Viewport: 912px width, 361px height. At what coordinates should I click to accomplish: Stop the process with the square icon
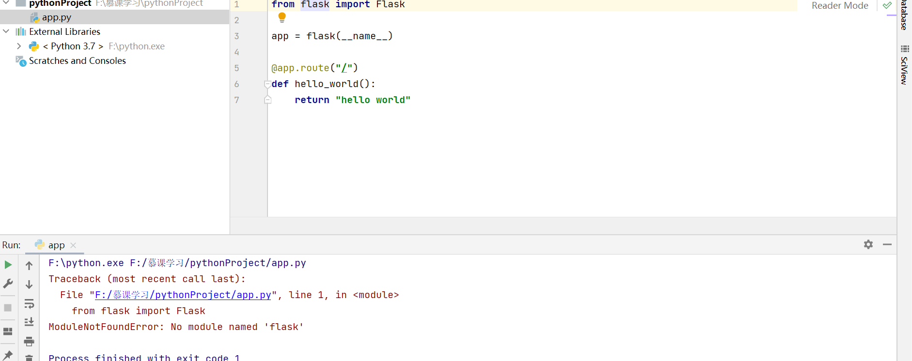pyautogui.click(x=8, y=308)
